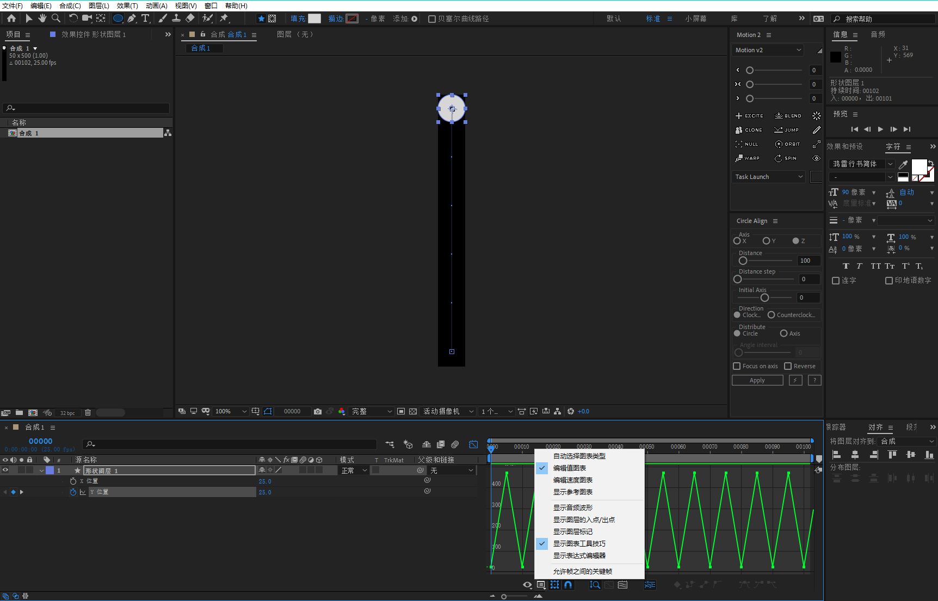Open the 正常 blend mode dropdown
The image size is (938, 601).
[x=354, y=470]
